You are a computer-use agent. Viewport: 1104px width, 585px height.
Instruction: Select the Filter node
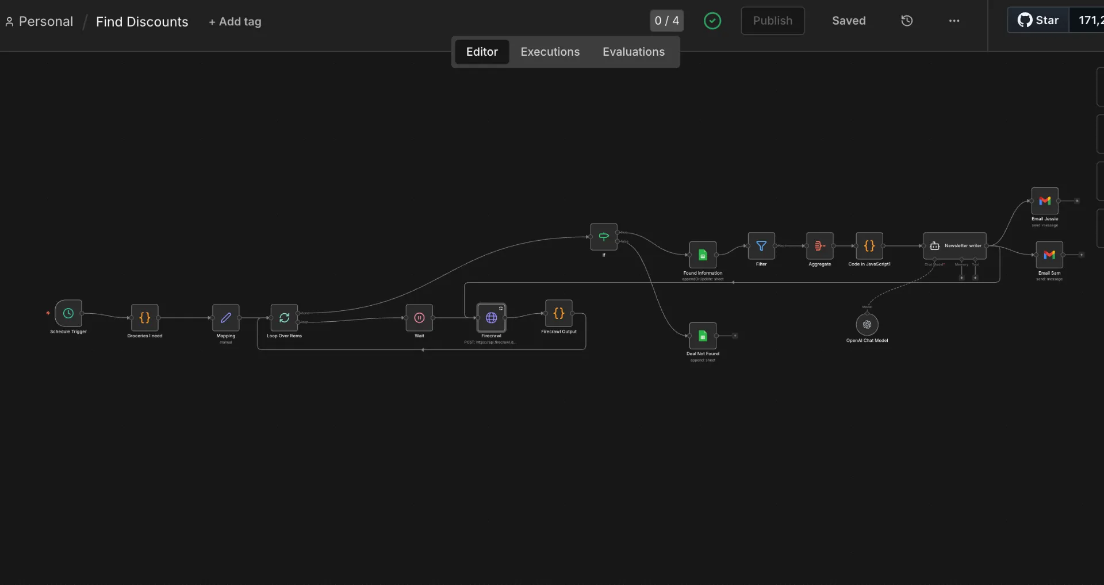coord(761,245)
